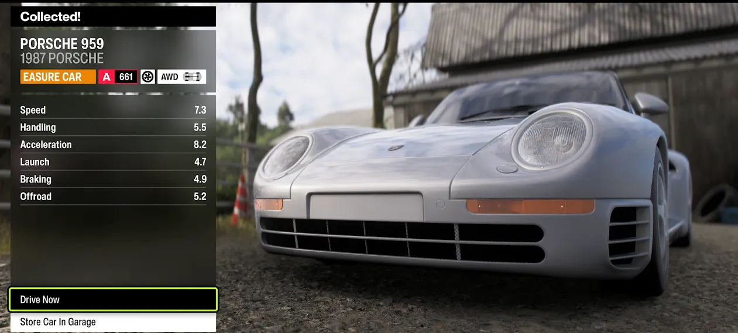738x333 pixels.
Task: Click the Launch 4.7 stat row
Action: click(113, 162)
